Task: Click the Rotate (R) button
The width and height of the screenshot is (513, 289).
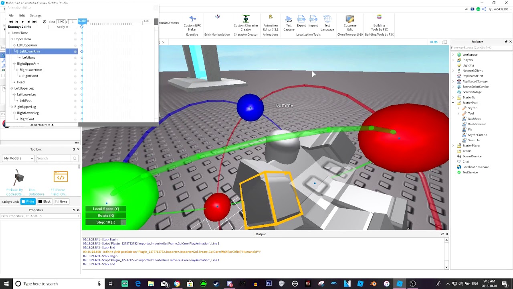Action: click(x=106, y=216)
